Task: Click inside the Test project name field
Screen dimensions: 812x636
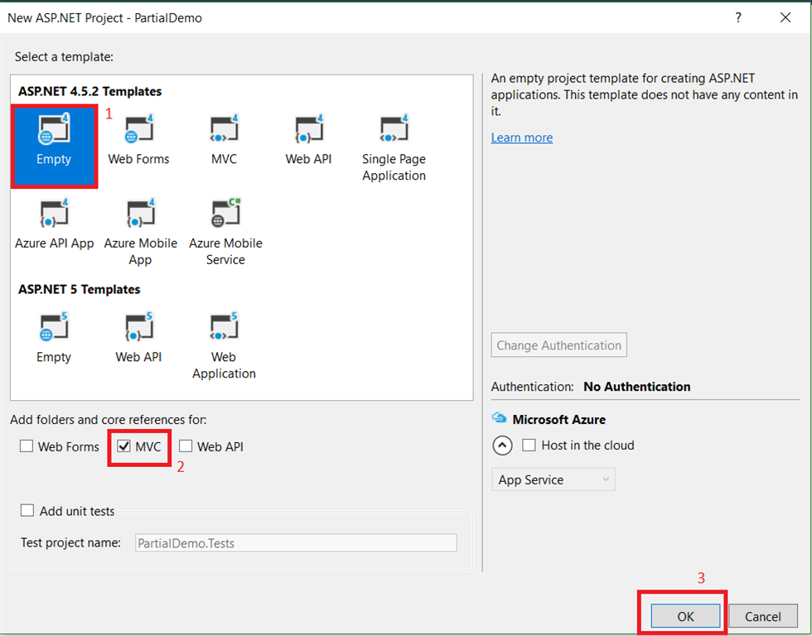Action: 296,542
